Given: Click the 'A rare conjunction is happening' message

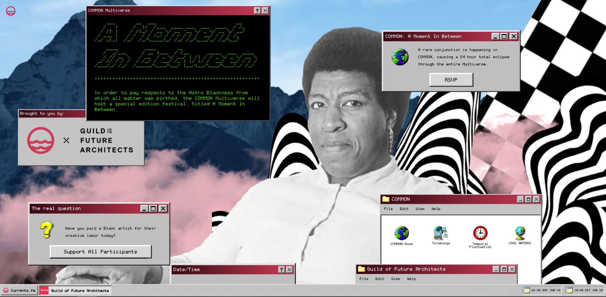Looking at the screenshot, I should tap(464, 57).
